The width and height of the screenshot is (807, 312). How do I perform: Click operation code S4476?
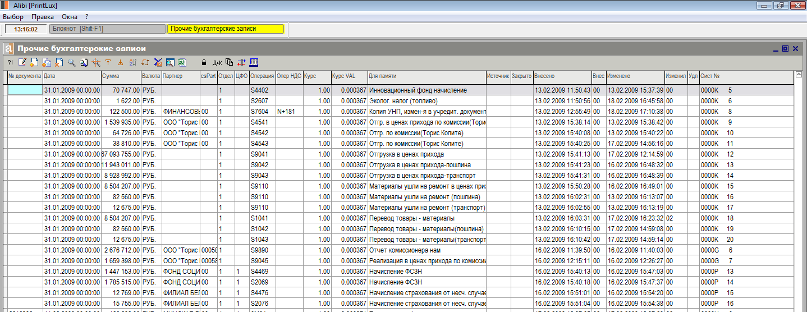click(262, 293)
